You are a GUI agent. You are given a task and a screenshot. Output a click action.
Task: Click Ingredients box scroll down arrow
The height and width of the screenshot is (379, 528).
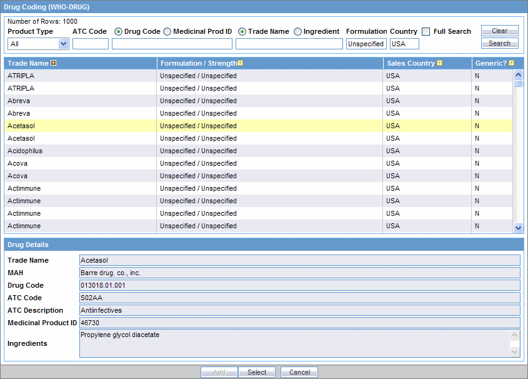click(514, 351)
